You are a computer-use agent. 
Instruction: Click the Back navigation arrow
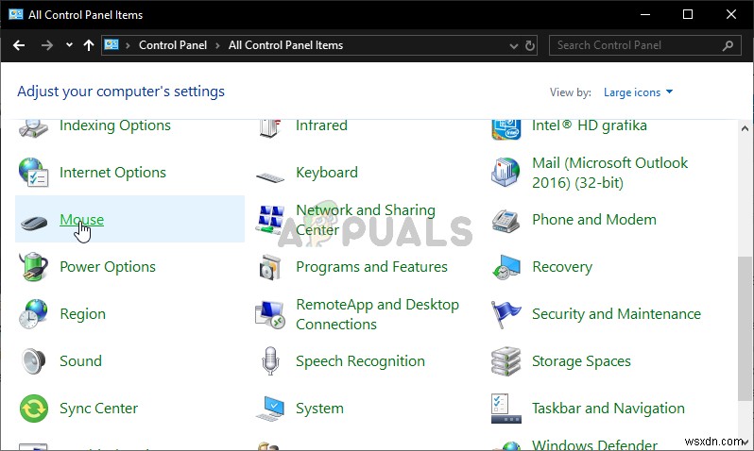[19, 45]
